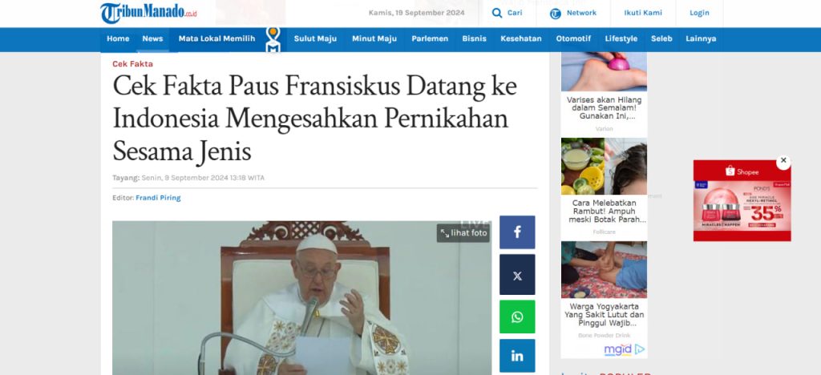Click TribunManado.co.id logo

pyautogui.click(x=148, y=13)
